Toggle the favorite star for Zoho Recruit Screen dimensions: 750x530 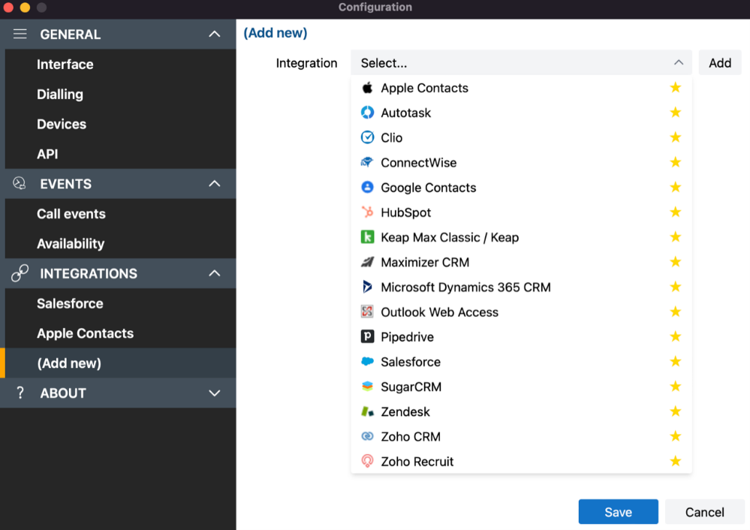coord(676,461)
